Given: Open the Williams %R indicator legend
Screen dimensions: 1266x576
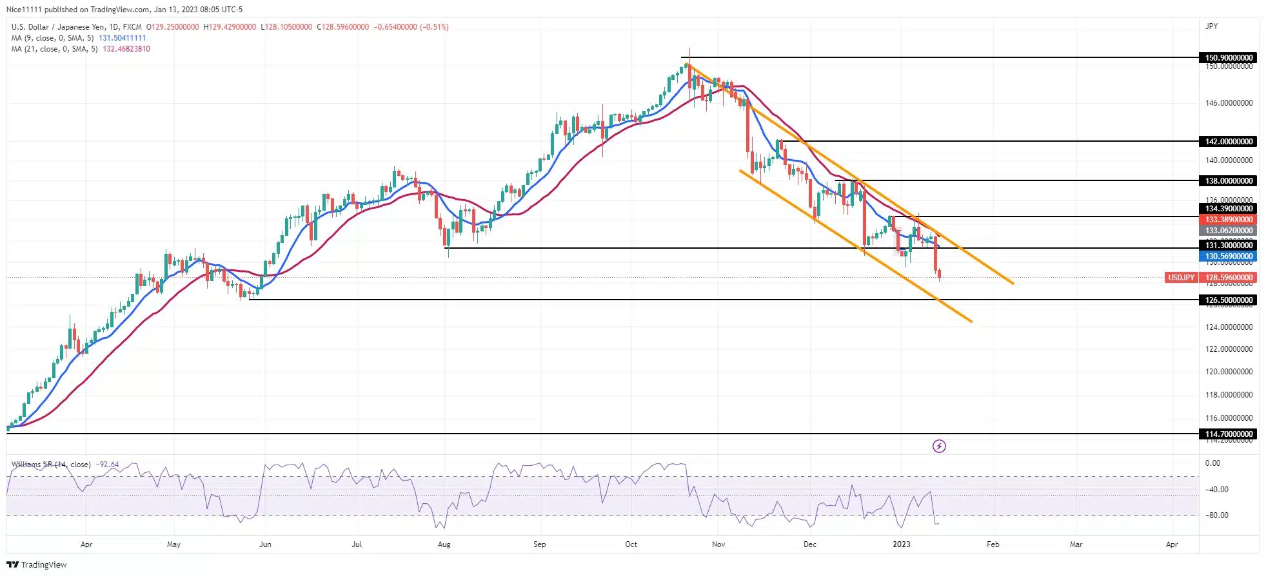Looking at the screenshot, I should pyautogui.click(x=51, y=465).
